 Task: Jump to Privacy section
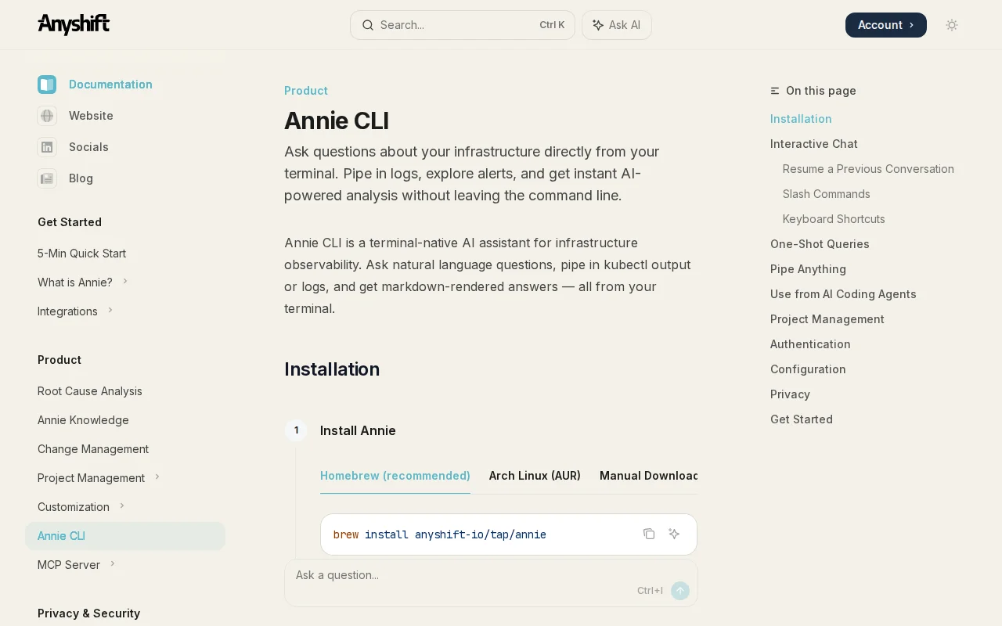790,394
